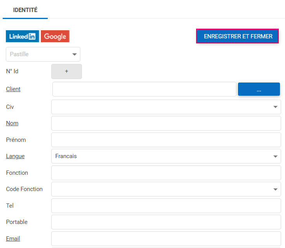Viewport: 285px width, 248px height.
Task: Switch to the Identité tab
Action: (25, 10)
